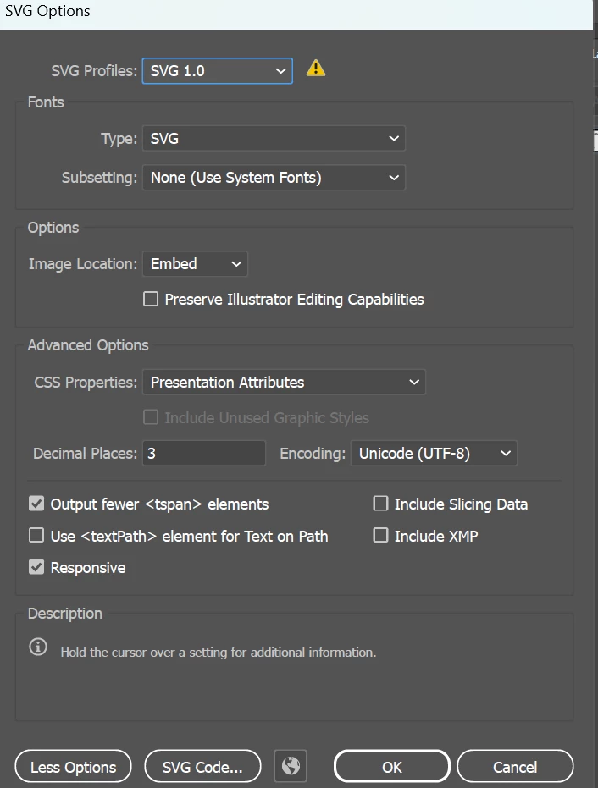
Task: Open the Image Location dropdown
Action: point(195,264)
